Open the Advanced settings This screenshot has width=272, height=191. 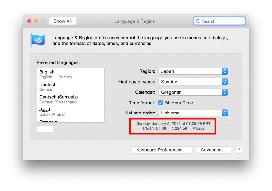click(213, 150)
